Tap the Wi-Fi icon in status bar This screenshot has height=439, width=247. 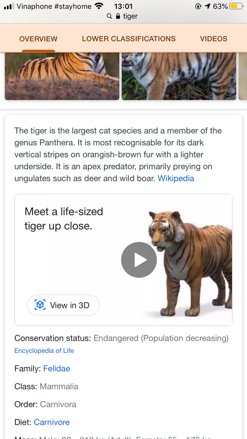point(99,6)
